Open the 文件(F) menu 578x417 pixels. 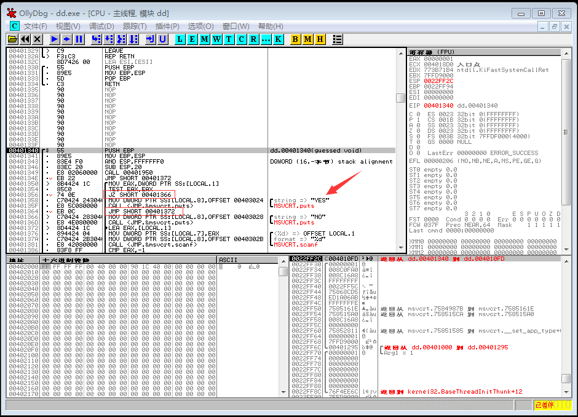(x=36, y=26)
